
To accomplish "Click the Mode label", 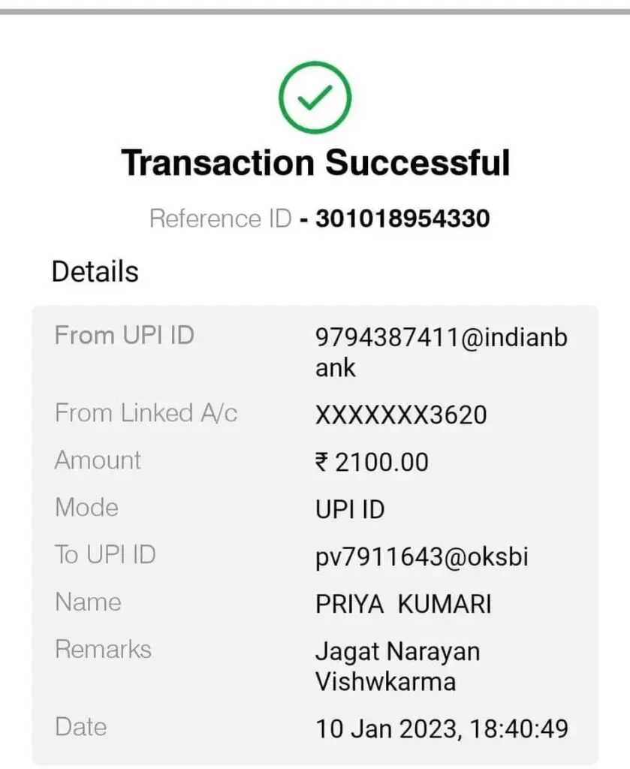I will (x=87, y=508).
